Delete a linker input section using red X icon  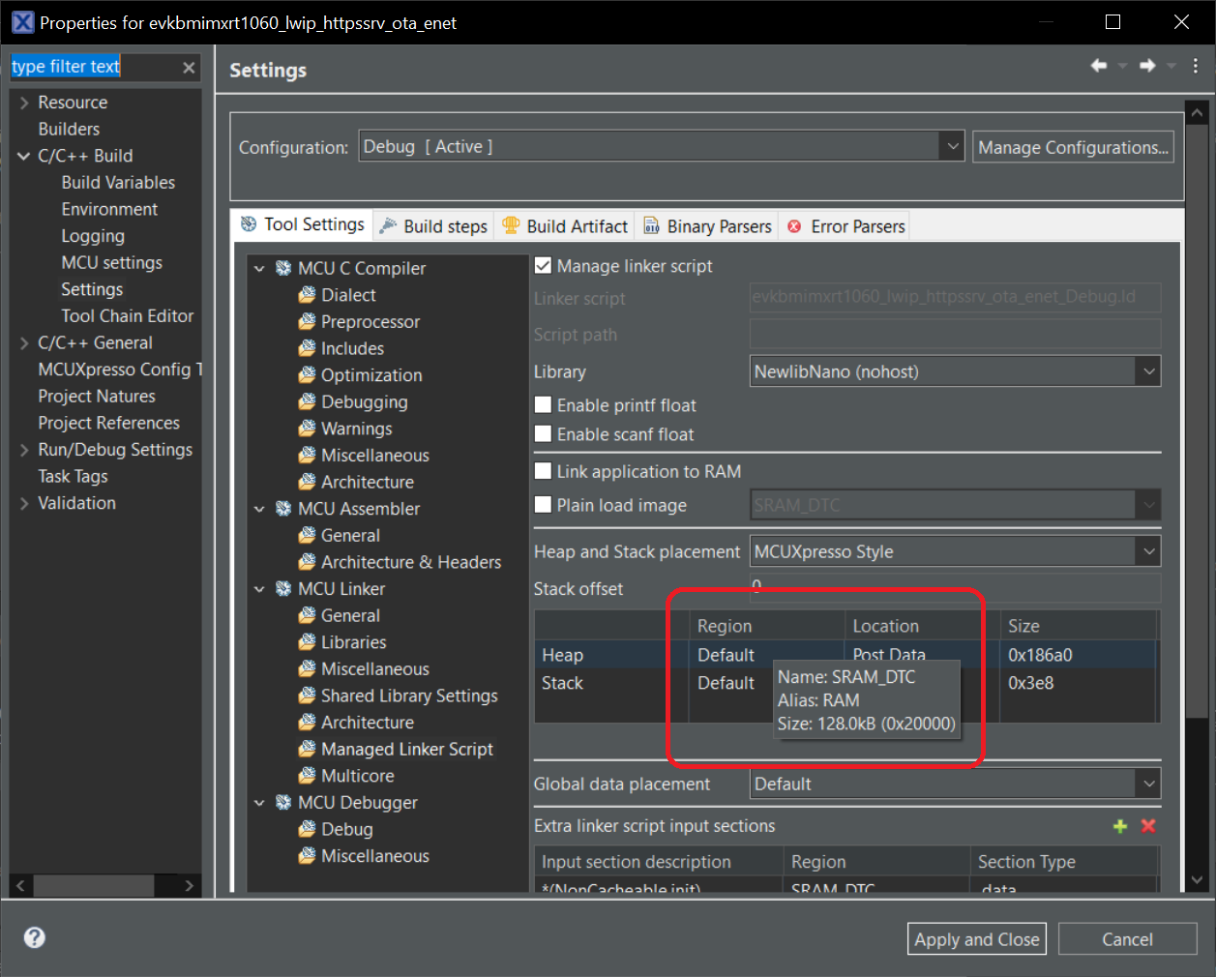tap(1147, 826)
